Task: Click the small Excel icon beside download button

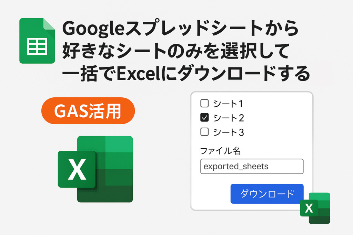Action: (315, 208)
